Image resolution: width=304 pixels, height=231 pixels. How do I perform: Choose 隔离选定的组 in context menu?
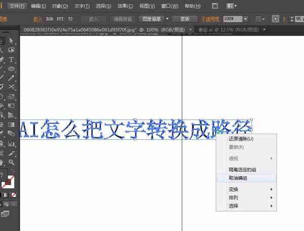246,170
